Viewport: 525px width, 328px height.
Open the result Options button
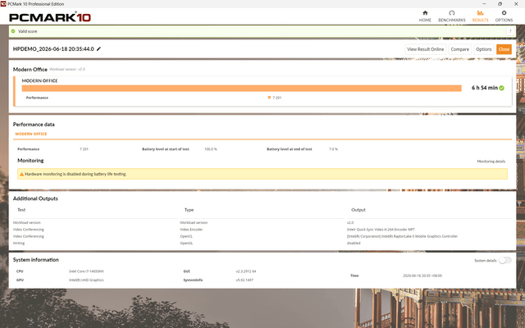[x=484, y=49]
